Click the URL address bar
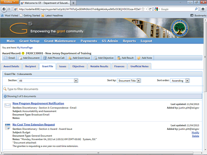The image size is (207, 155). pyautogui.click(x=80, y=9)
